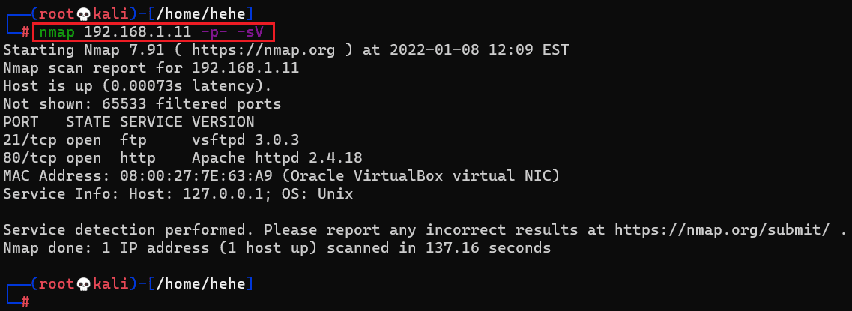The width and height of the screenshot is (852, 311).
Task: Click the /home/hehe path in the bottom prompt
Action: pos(200,283)
